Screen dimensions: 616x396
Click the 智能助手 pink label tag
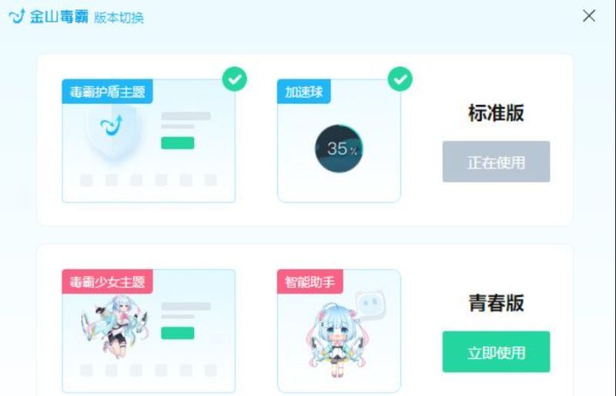310,281
